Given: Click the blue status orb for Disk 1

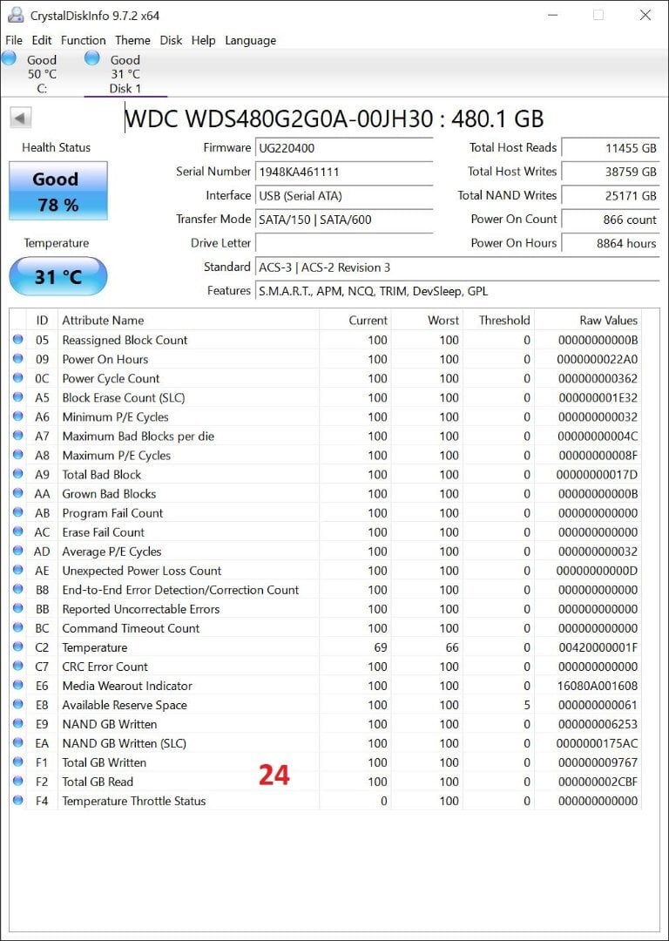Looking at the screenshot, I should click(x=92, y=58).
